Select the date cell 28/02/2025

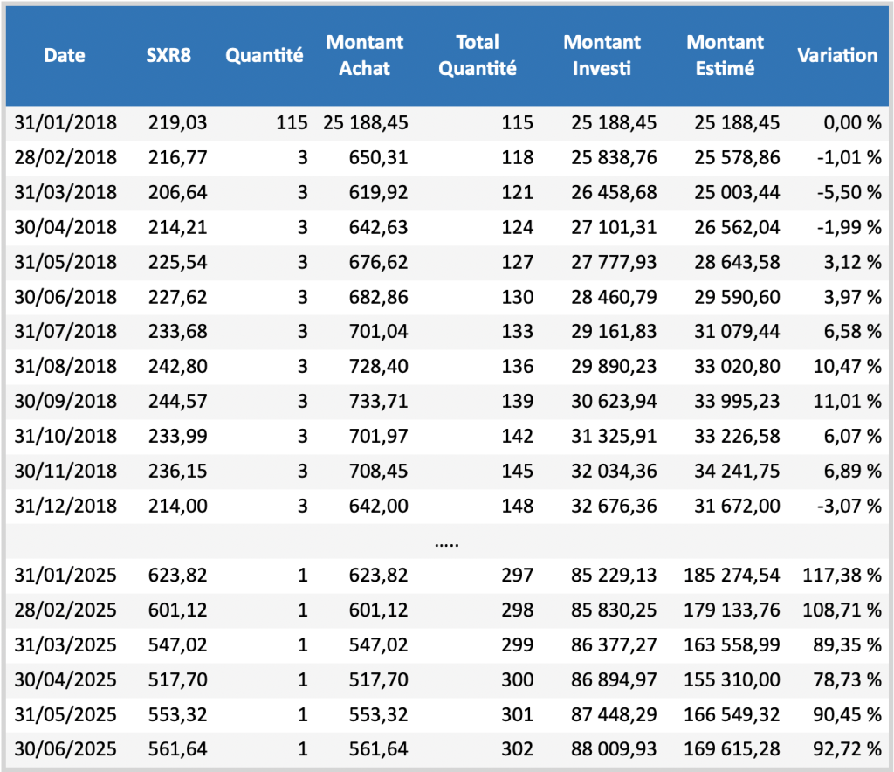click(x=65, y=610)
